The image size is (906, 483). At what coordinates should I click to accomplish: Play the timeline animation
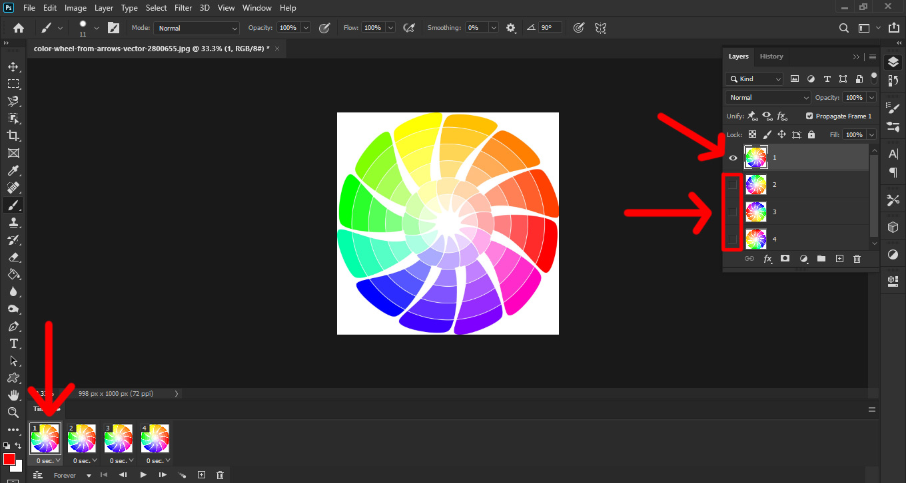(x=143, y=475)
